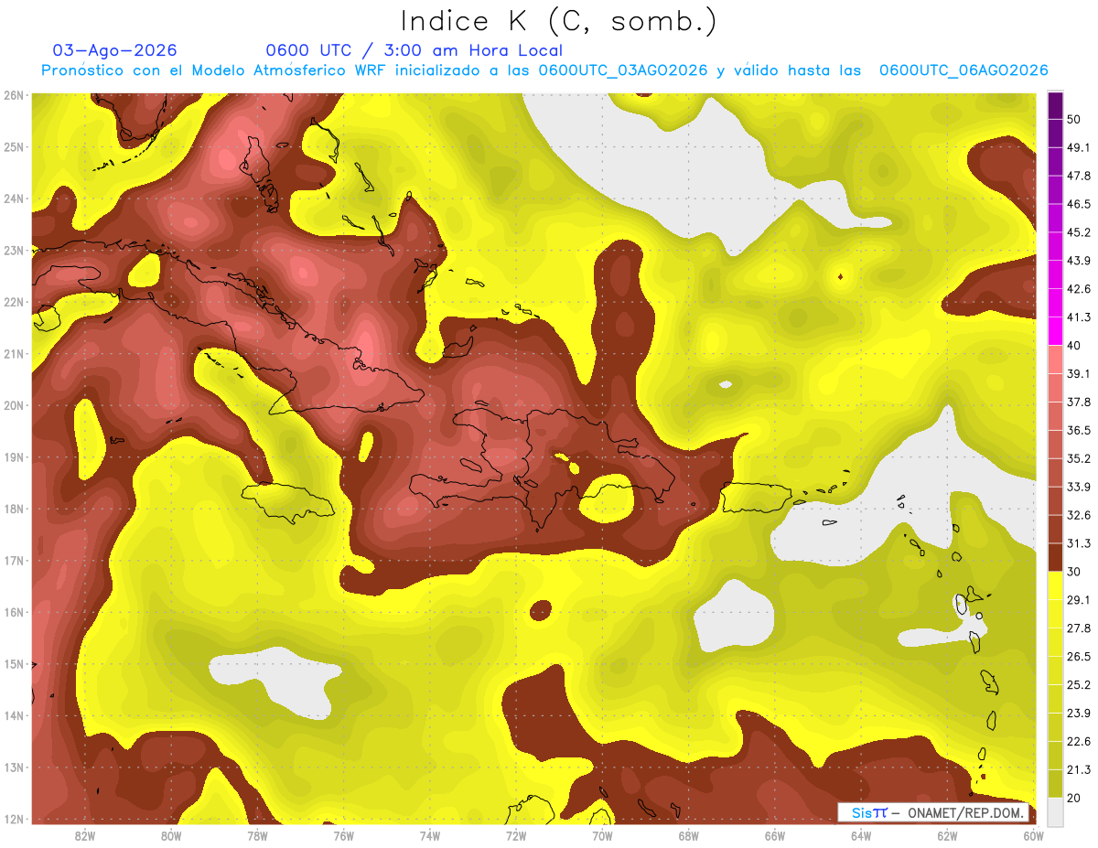Click the longitude label '60W'
Viewport: 1098px width, 848px height.
click(1033, 835)
